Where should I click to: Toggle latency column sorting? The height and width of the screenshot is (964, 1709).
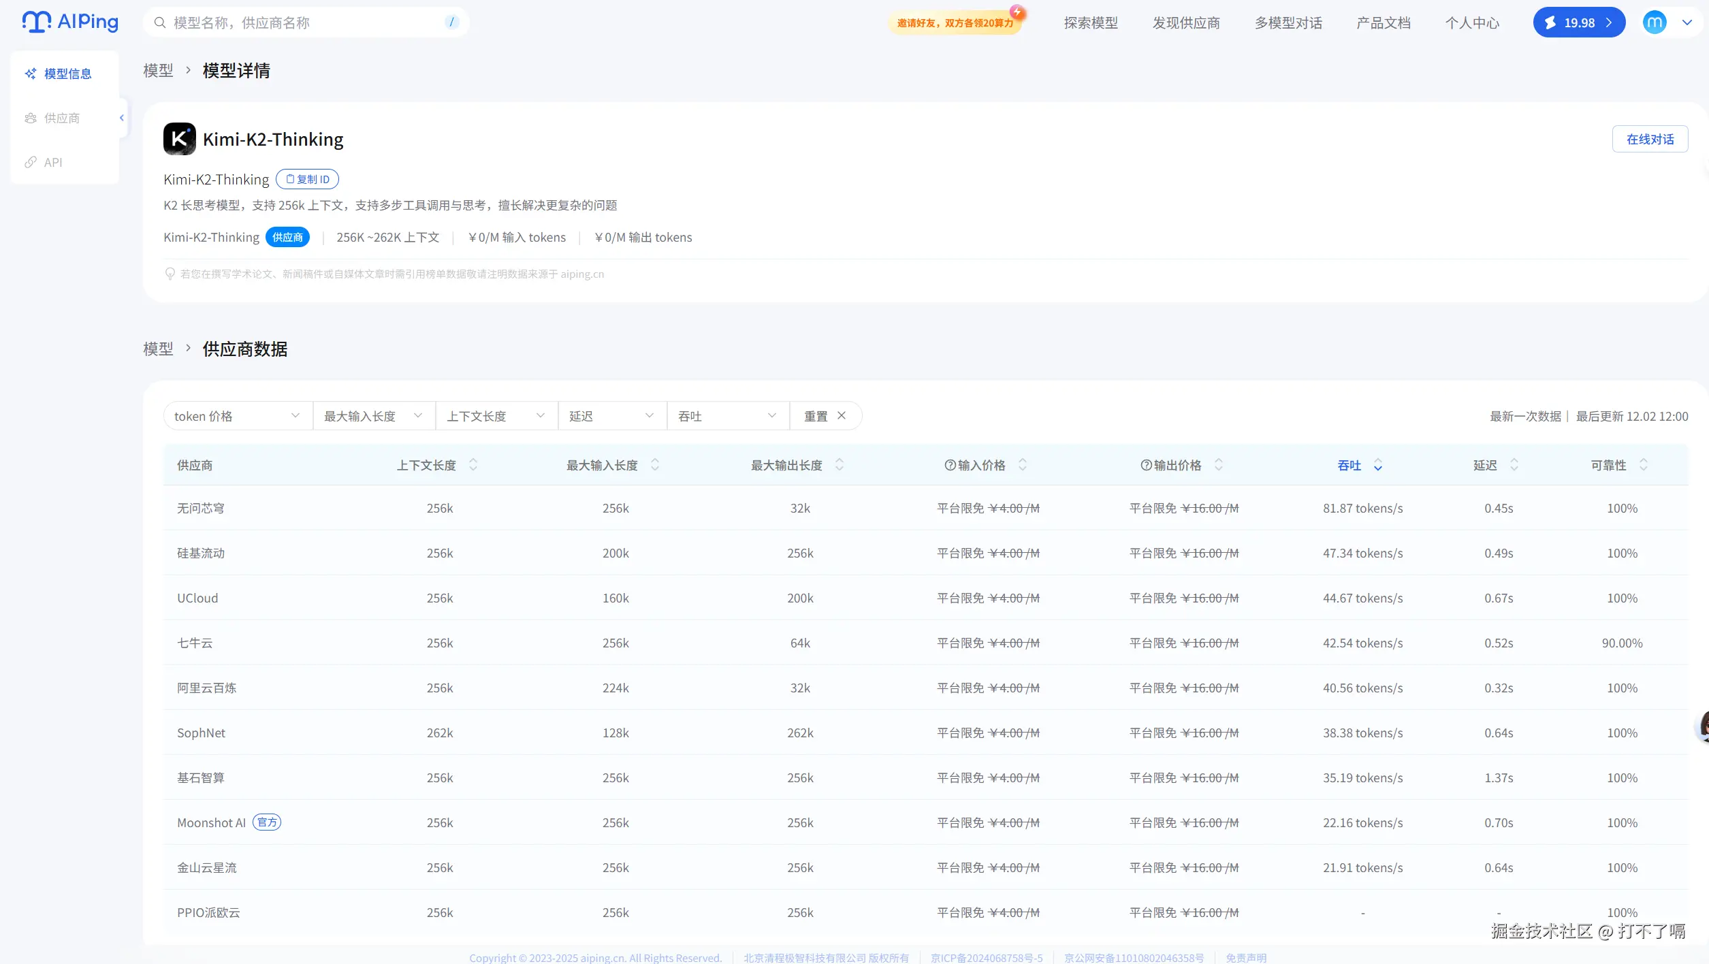(x=1514, y=465)
